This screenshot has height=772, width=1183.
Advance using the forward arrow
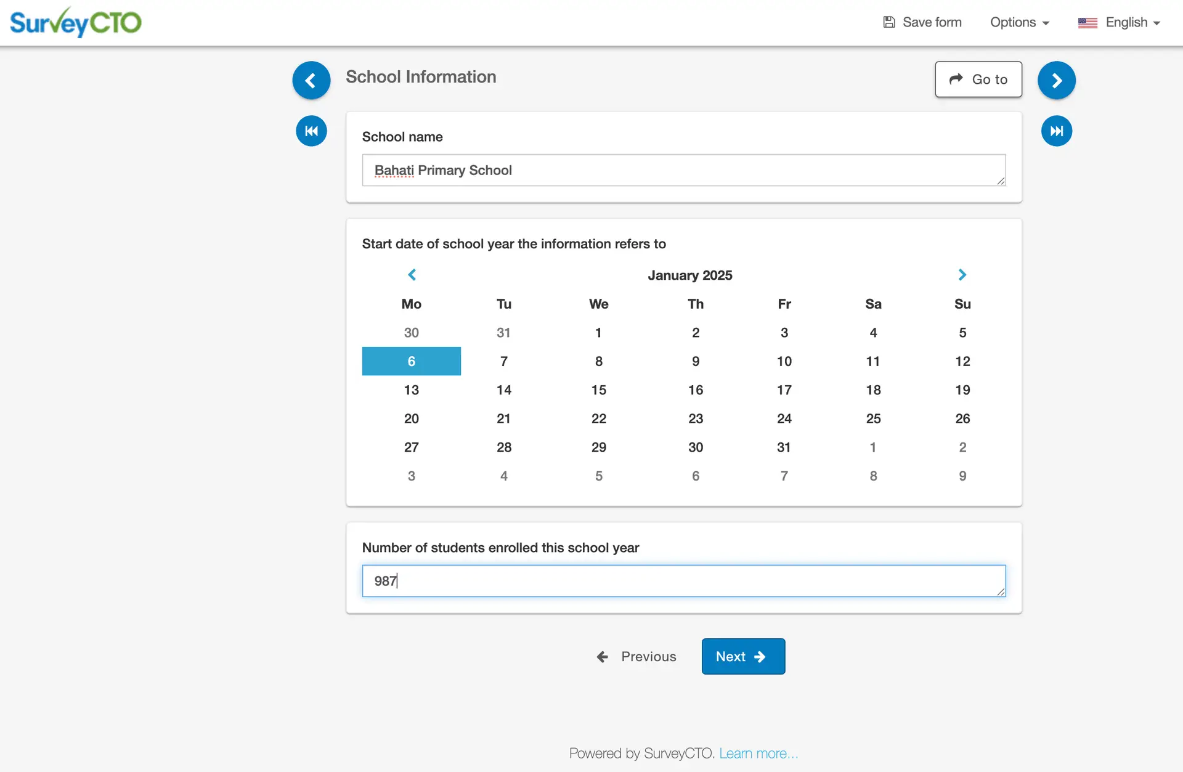1056,79
